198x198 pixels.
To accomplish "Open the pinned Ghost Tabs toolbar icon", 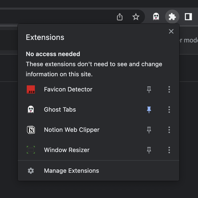I will [x=156, y=17].
